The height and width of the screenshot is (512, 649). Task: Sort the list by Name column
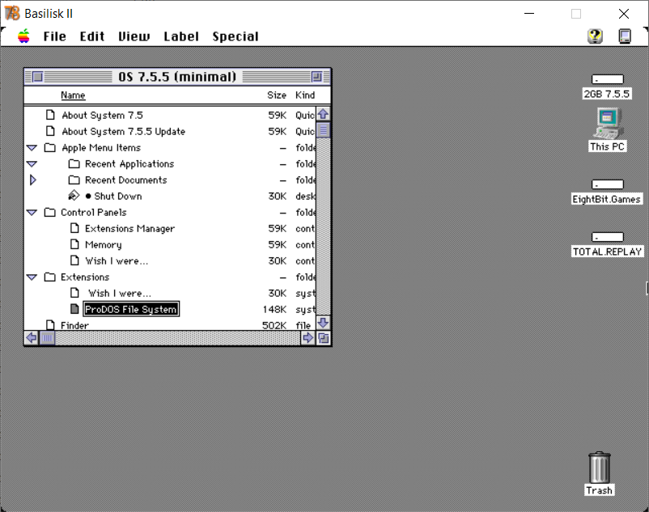tap(73, 95)
